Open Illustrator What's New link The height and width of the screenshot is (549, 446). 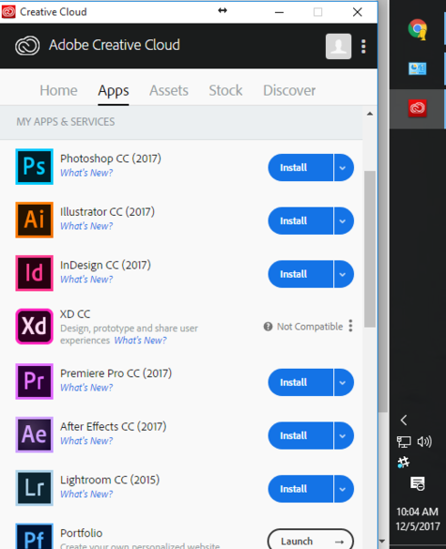pos(86,226)
